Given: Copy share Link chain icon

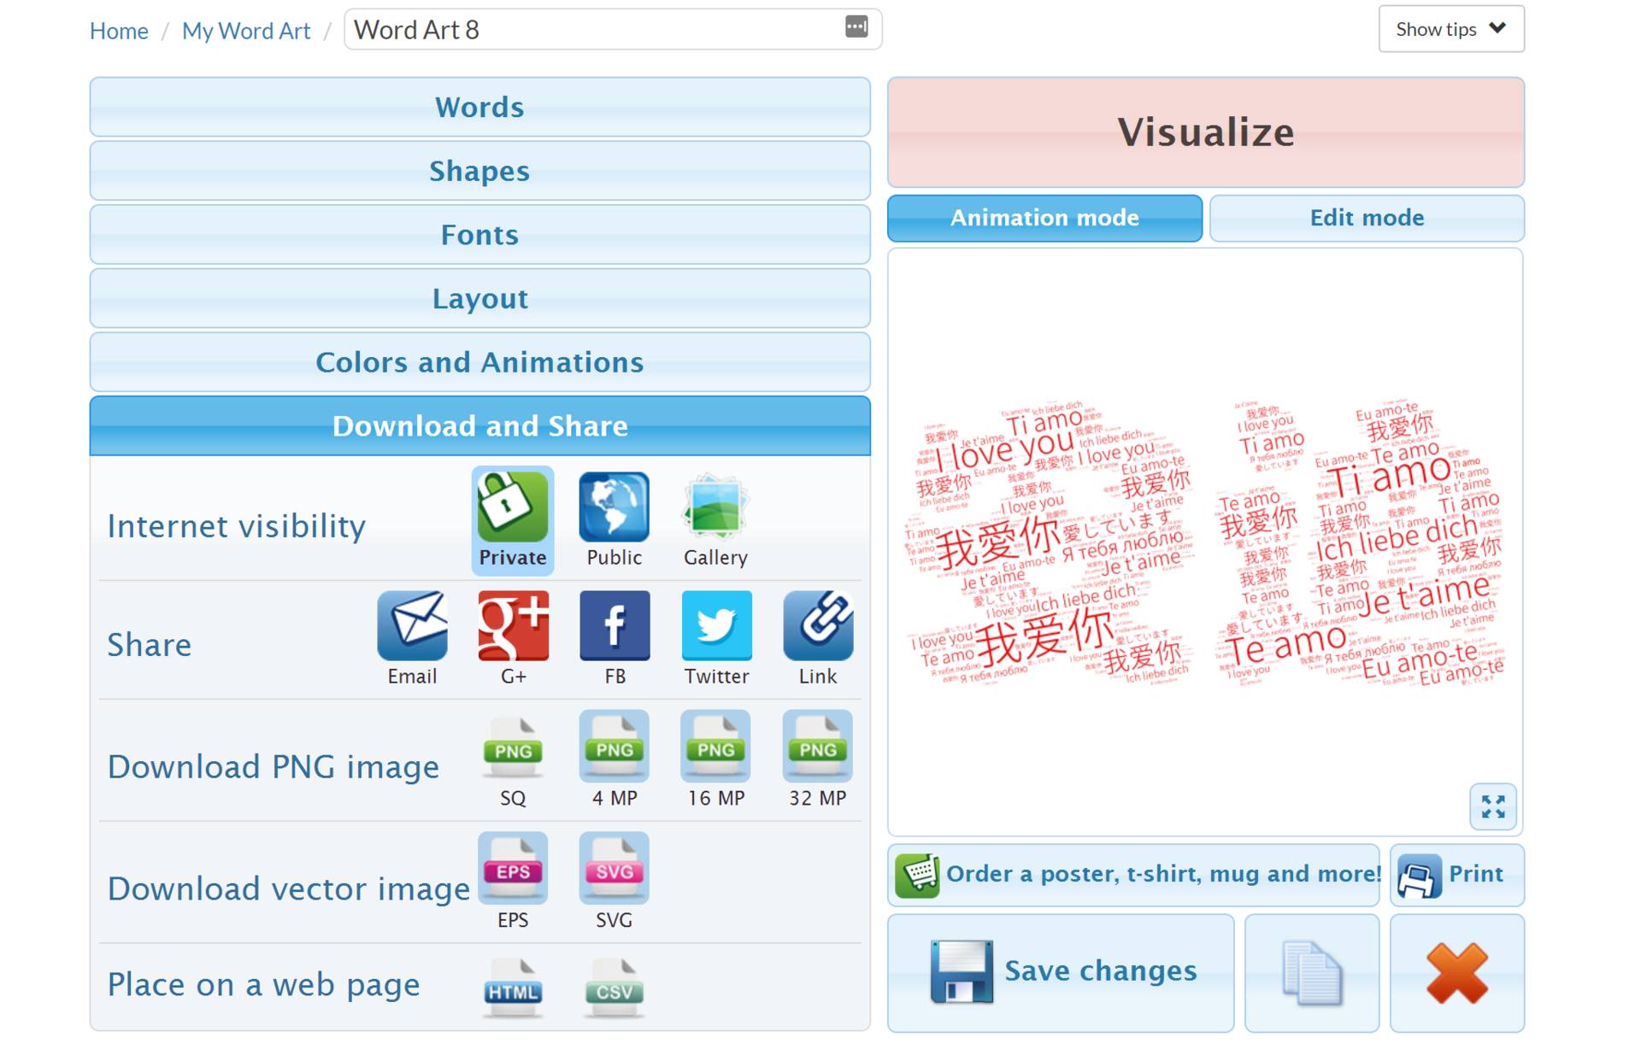Looking at the screenshot, I should tap(817, 626).
